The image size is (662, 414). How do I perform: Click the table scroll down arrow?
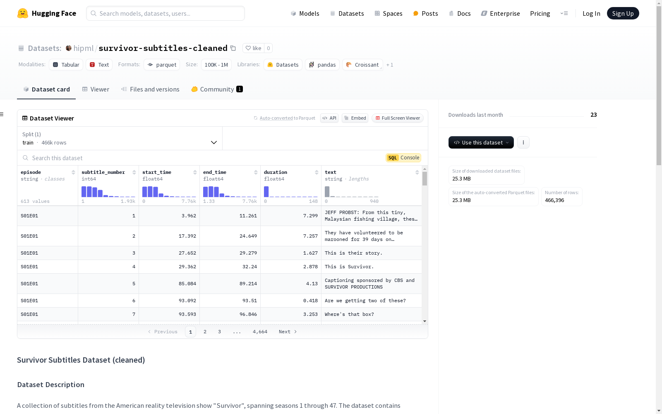425,321
